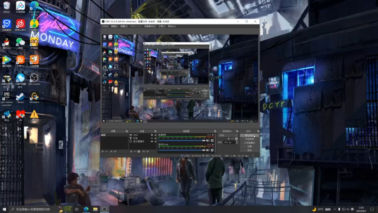Screen dimensions: 378x213
Task: Open the File (F) menu in OBS
Action: tap(105, 26)
